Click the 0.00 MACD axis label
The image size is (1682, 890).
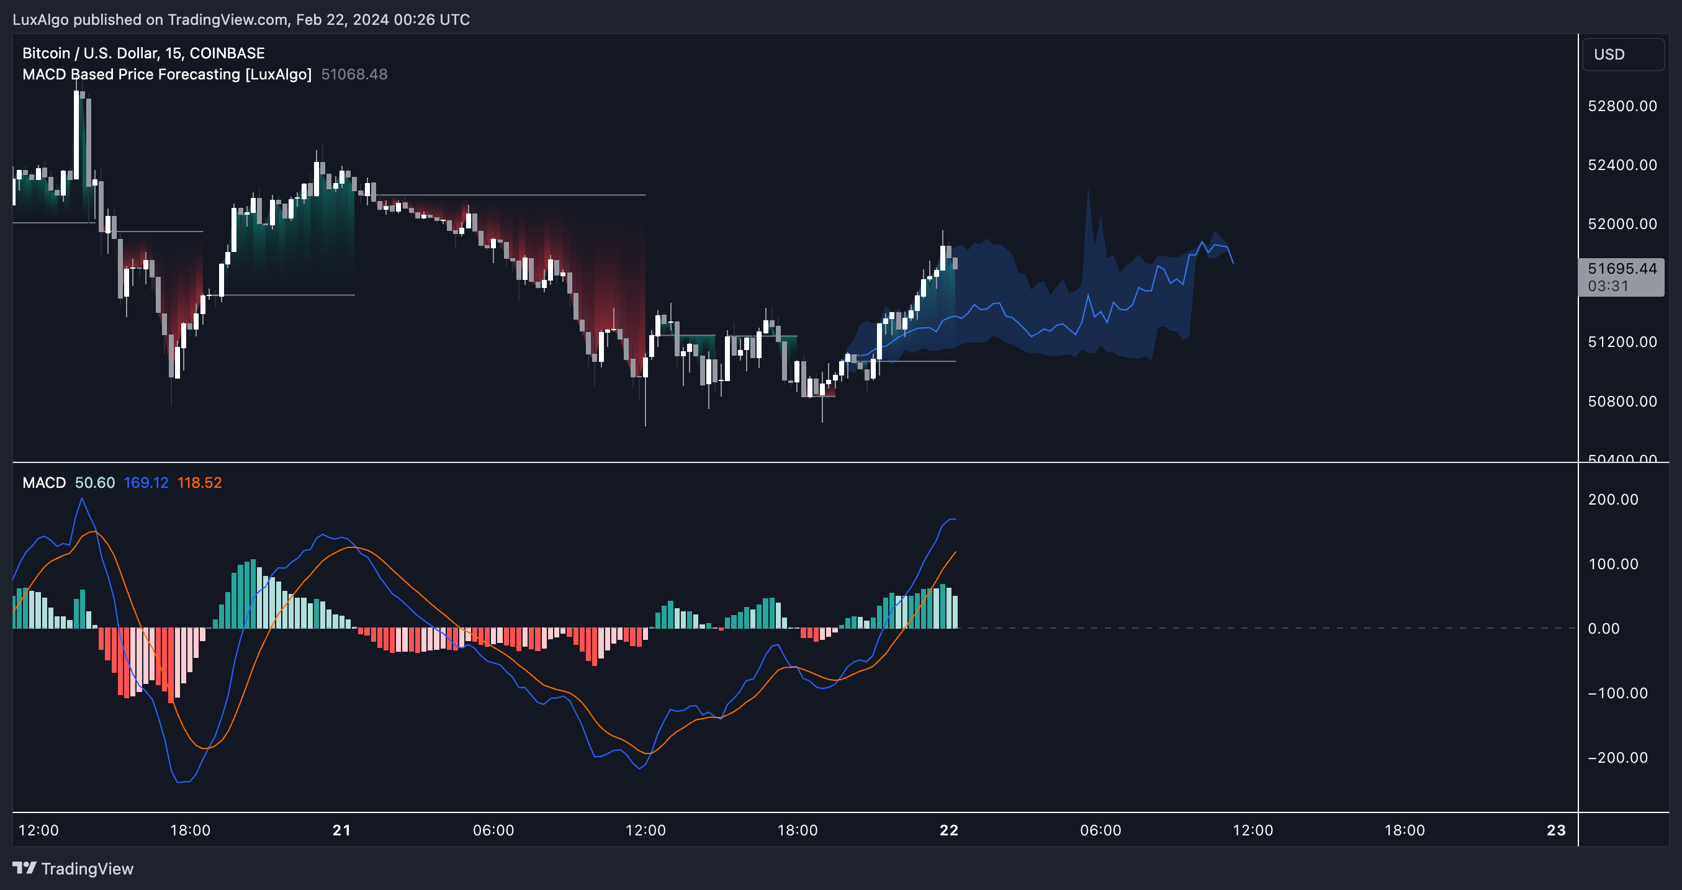coord(1603,628)
